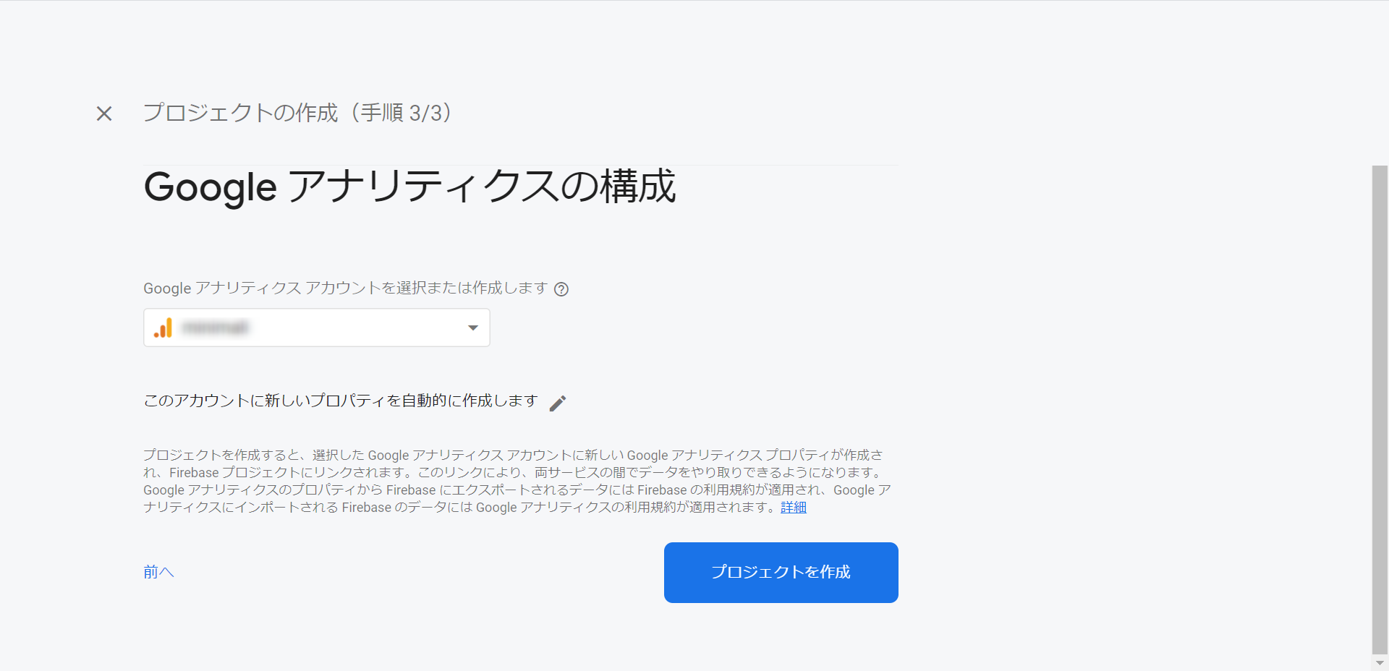This screenshot has width=1389, height=671.
Task: Open the 詳細 details link
Action: tap(793, 508)
